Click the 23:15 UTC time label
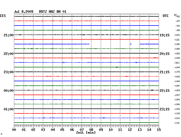Screen dimensions: 181x137 165,109
